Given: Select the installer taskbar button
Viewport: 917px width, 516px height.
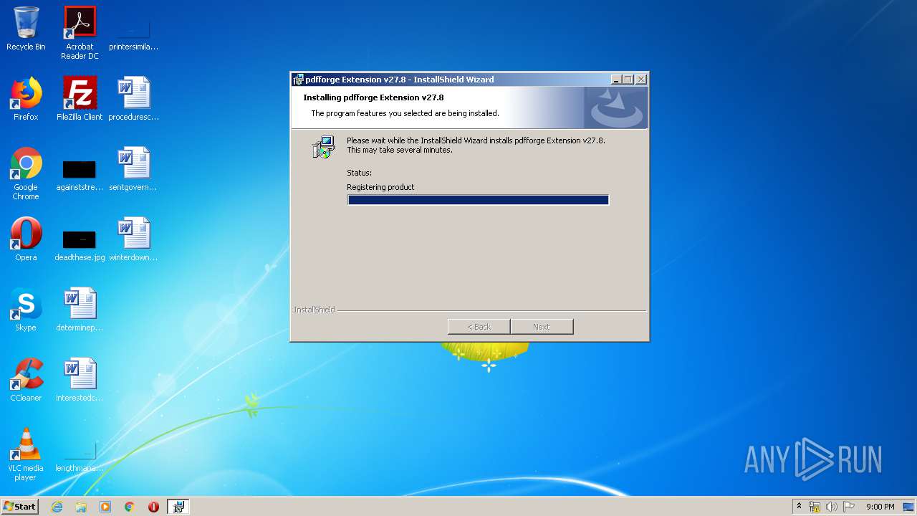Looking at the screenshot, I should click(x=178, y=507).
